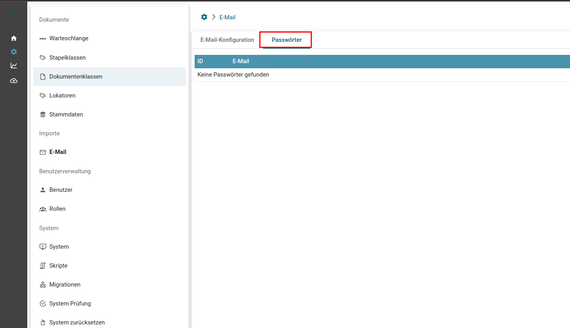
Task: Click the E-Mail breadcrumb link
Action: coord(227,17)
